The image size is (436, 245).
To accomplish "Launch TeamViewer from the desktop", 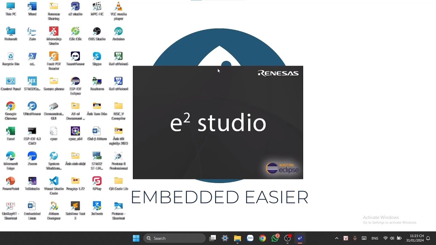I will click(75, 59).
